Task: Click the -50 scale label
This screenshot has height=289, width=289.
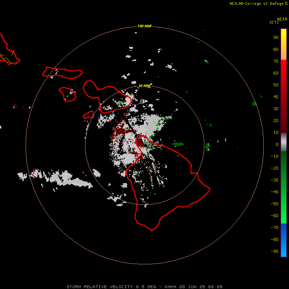Action: coord(275,204)
